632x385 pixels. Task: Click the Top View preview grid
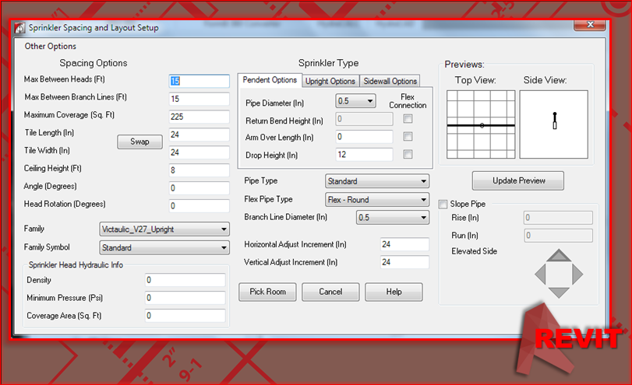coord(481,124)
